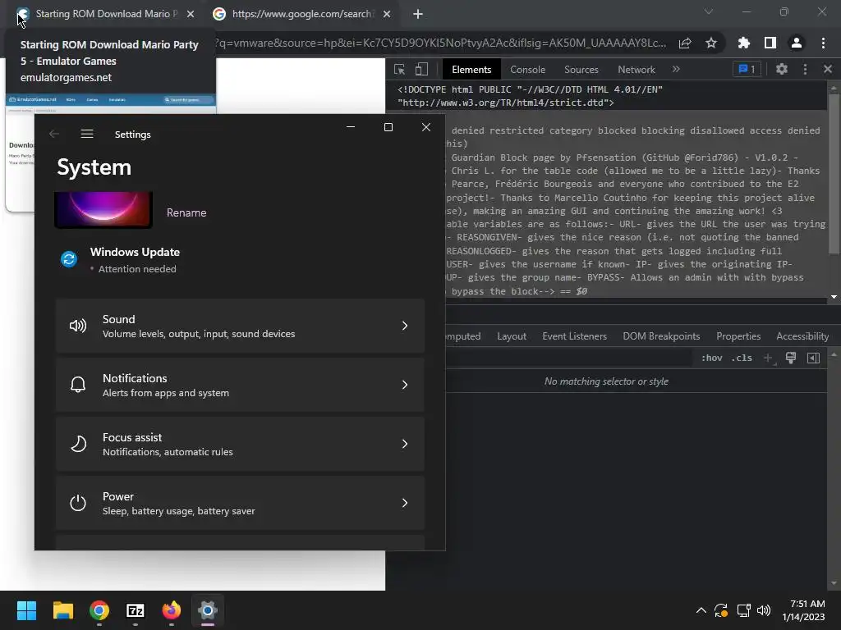Expand Power with its chevron arrow
This screenshot has width=841, height=630.
click(x=405, y=503)
